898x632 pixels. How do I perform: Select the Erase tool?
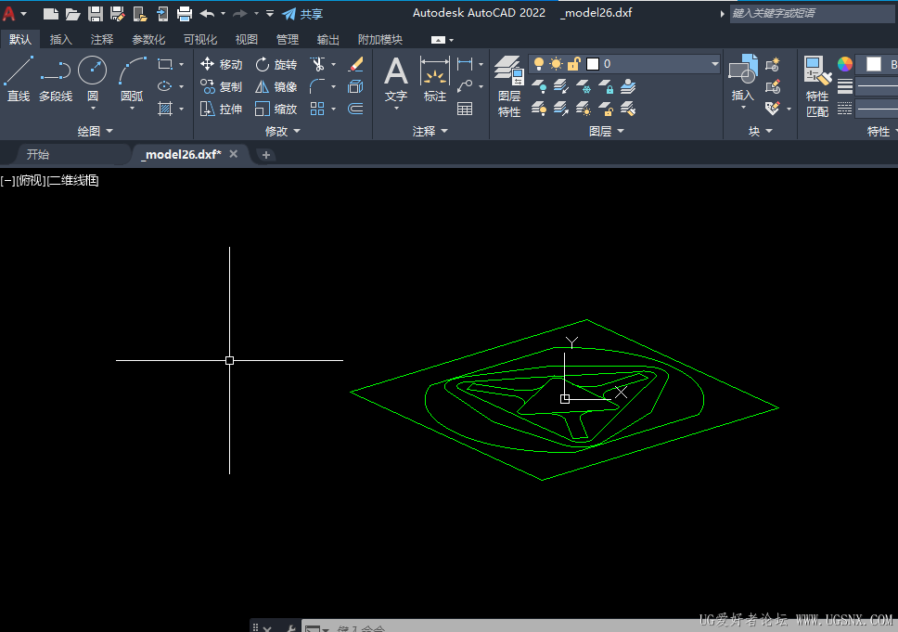pyautogui.click(x=355, y=64)
